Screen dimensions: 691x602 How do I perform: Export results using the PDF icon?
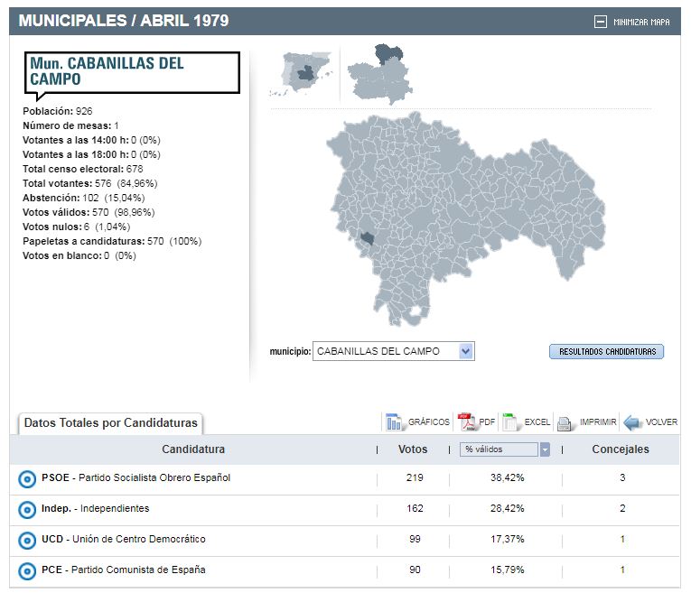[466, 421]
